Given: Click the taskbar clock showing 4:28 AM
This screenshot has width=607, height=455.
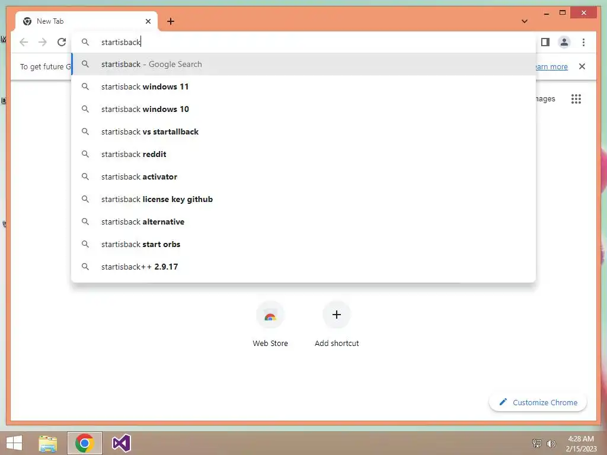Looking at the screenshot, I should click(x=581, y=444).
